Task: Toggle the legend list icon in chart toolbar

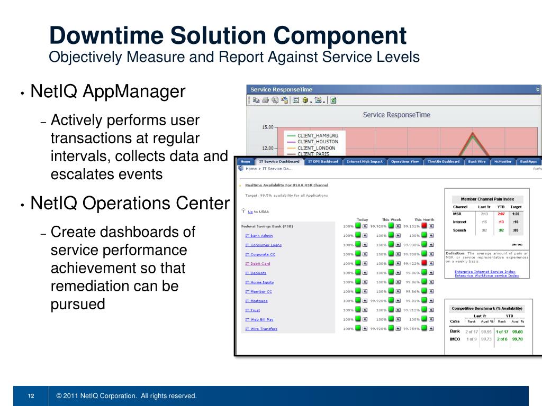Action: coord(296,100)
